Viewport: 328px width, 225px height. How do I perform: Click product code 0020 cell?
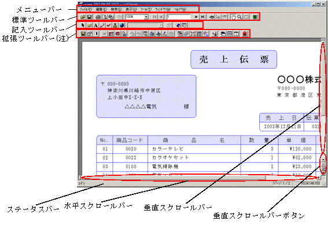click(x=131, y=149)
